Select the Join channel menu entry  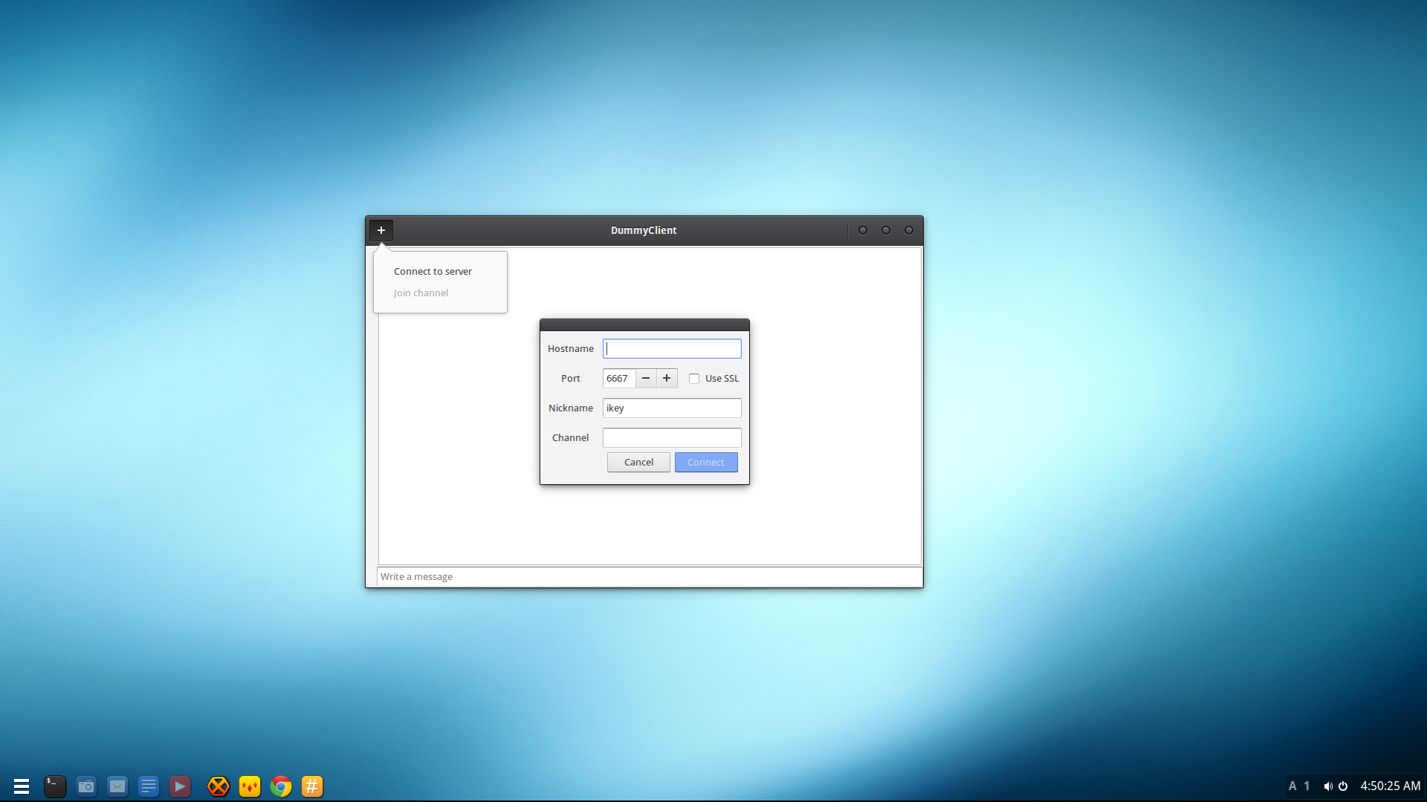point(421,293)
